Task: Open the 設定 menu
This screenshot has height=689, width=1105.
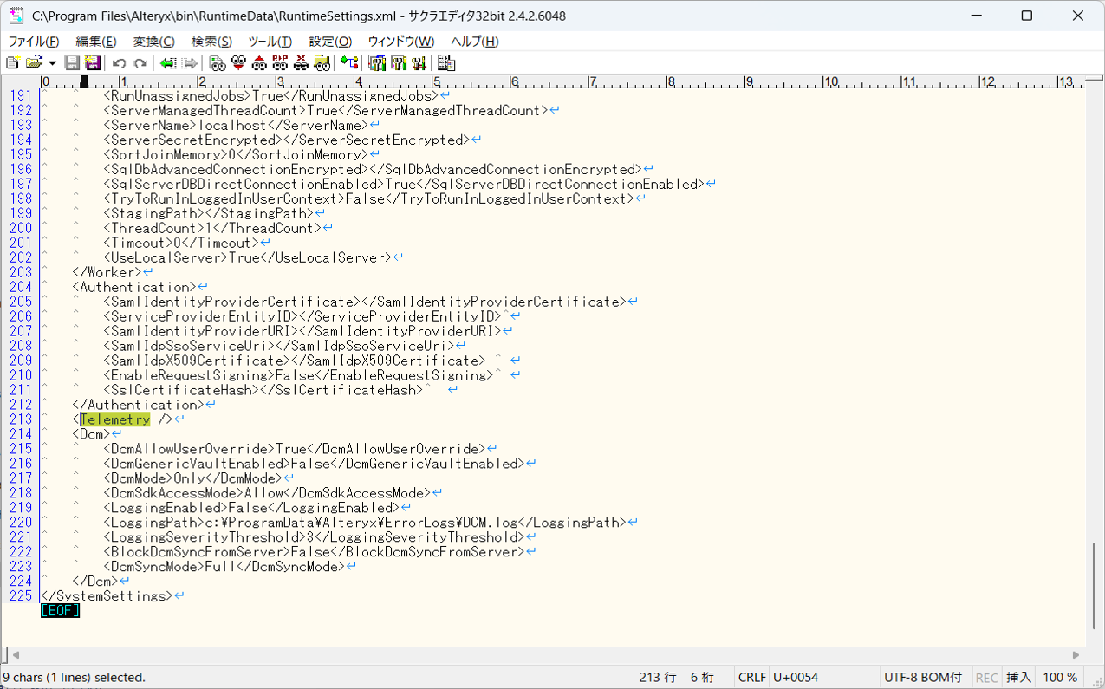Action: click(328, 41)
